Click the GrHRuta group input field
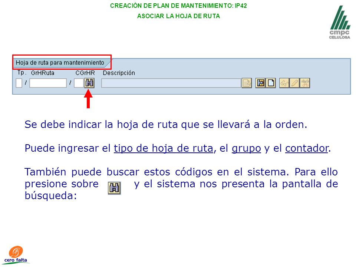This screenshot has width=356, height=267. tap(48, 83)
